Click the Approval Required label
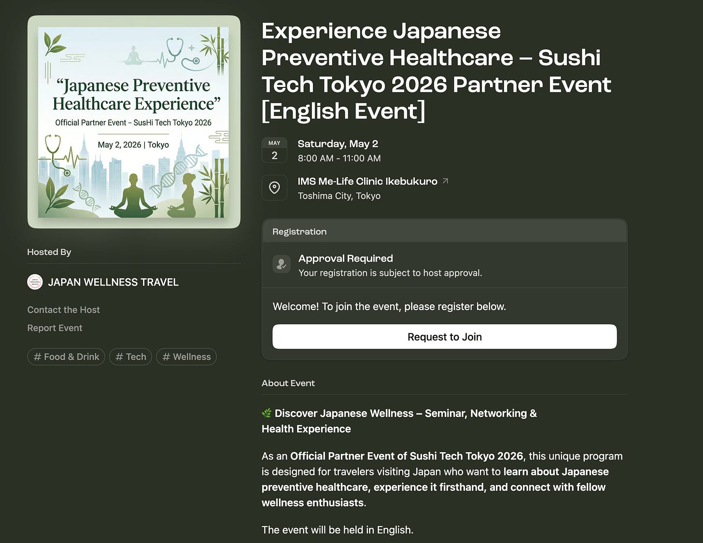 coord(346,258)
